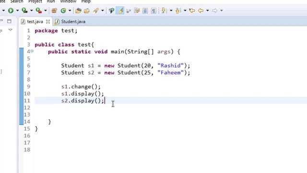Open the External Tools dropdown arrow
This screenshot has width=307, height=173.
click(46, 11)
